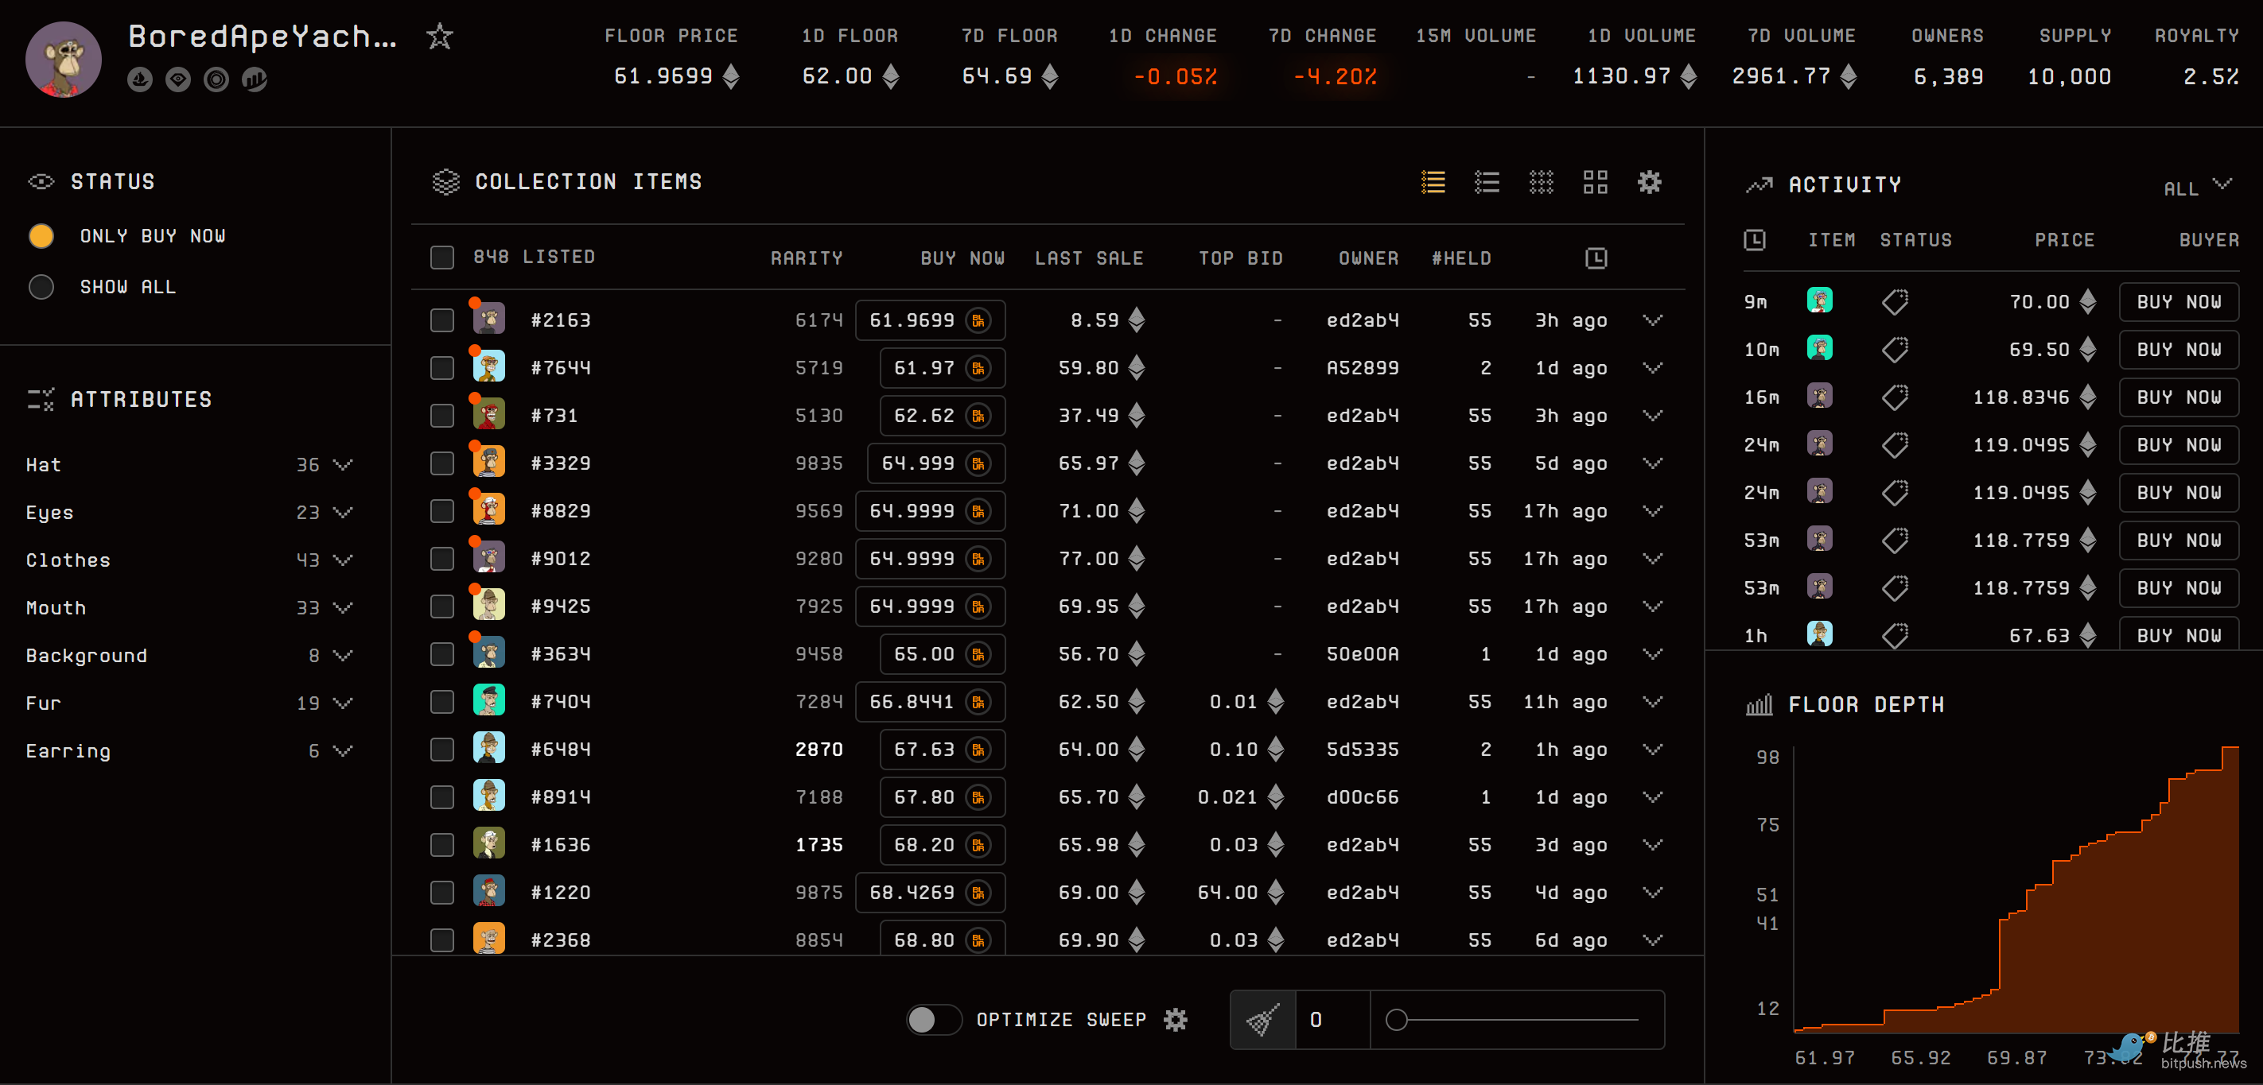Click the sweep amount slider handle
The height and width of the screenshot is (1085, 2263).
[x=1396, y=1019]
